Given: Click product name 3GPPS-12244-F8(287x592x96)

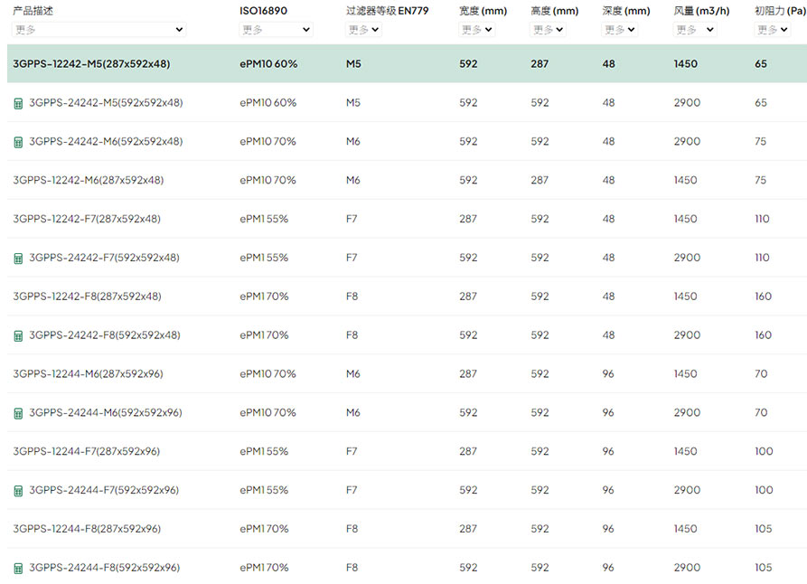Looking at the screenshot, I should click(87, 529).
